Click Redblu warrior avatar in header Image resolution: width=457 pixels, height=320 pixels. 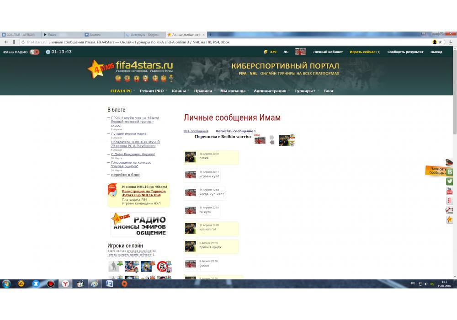coord(260,140)
